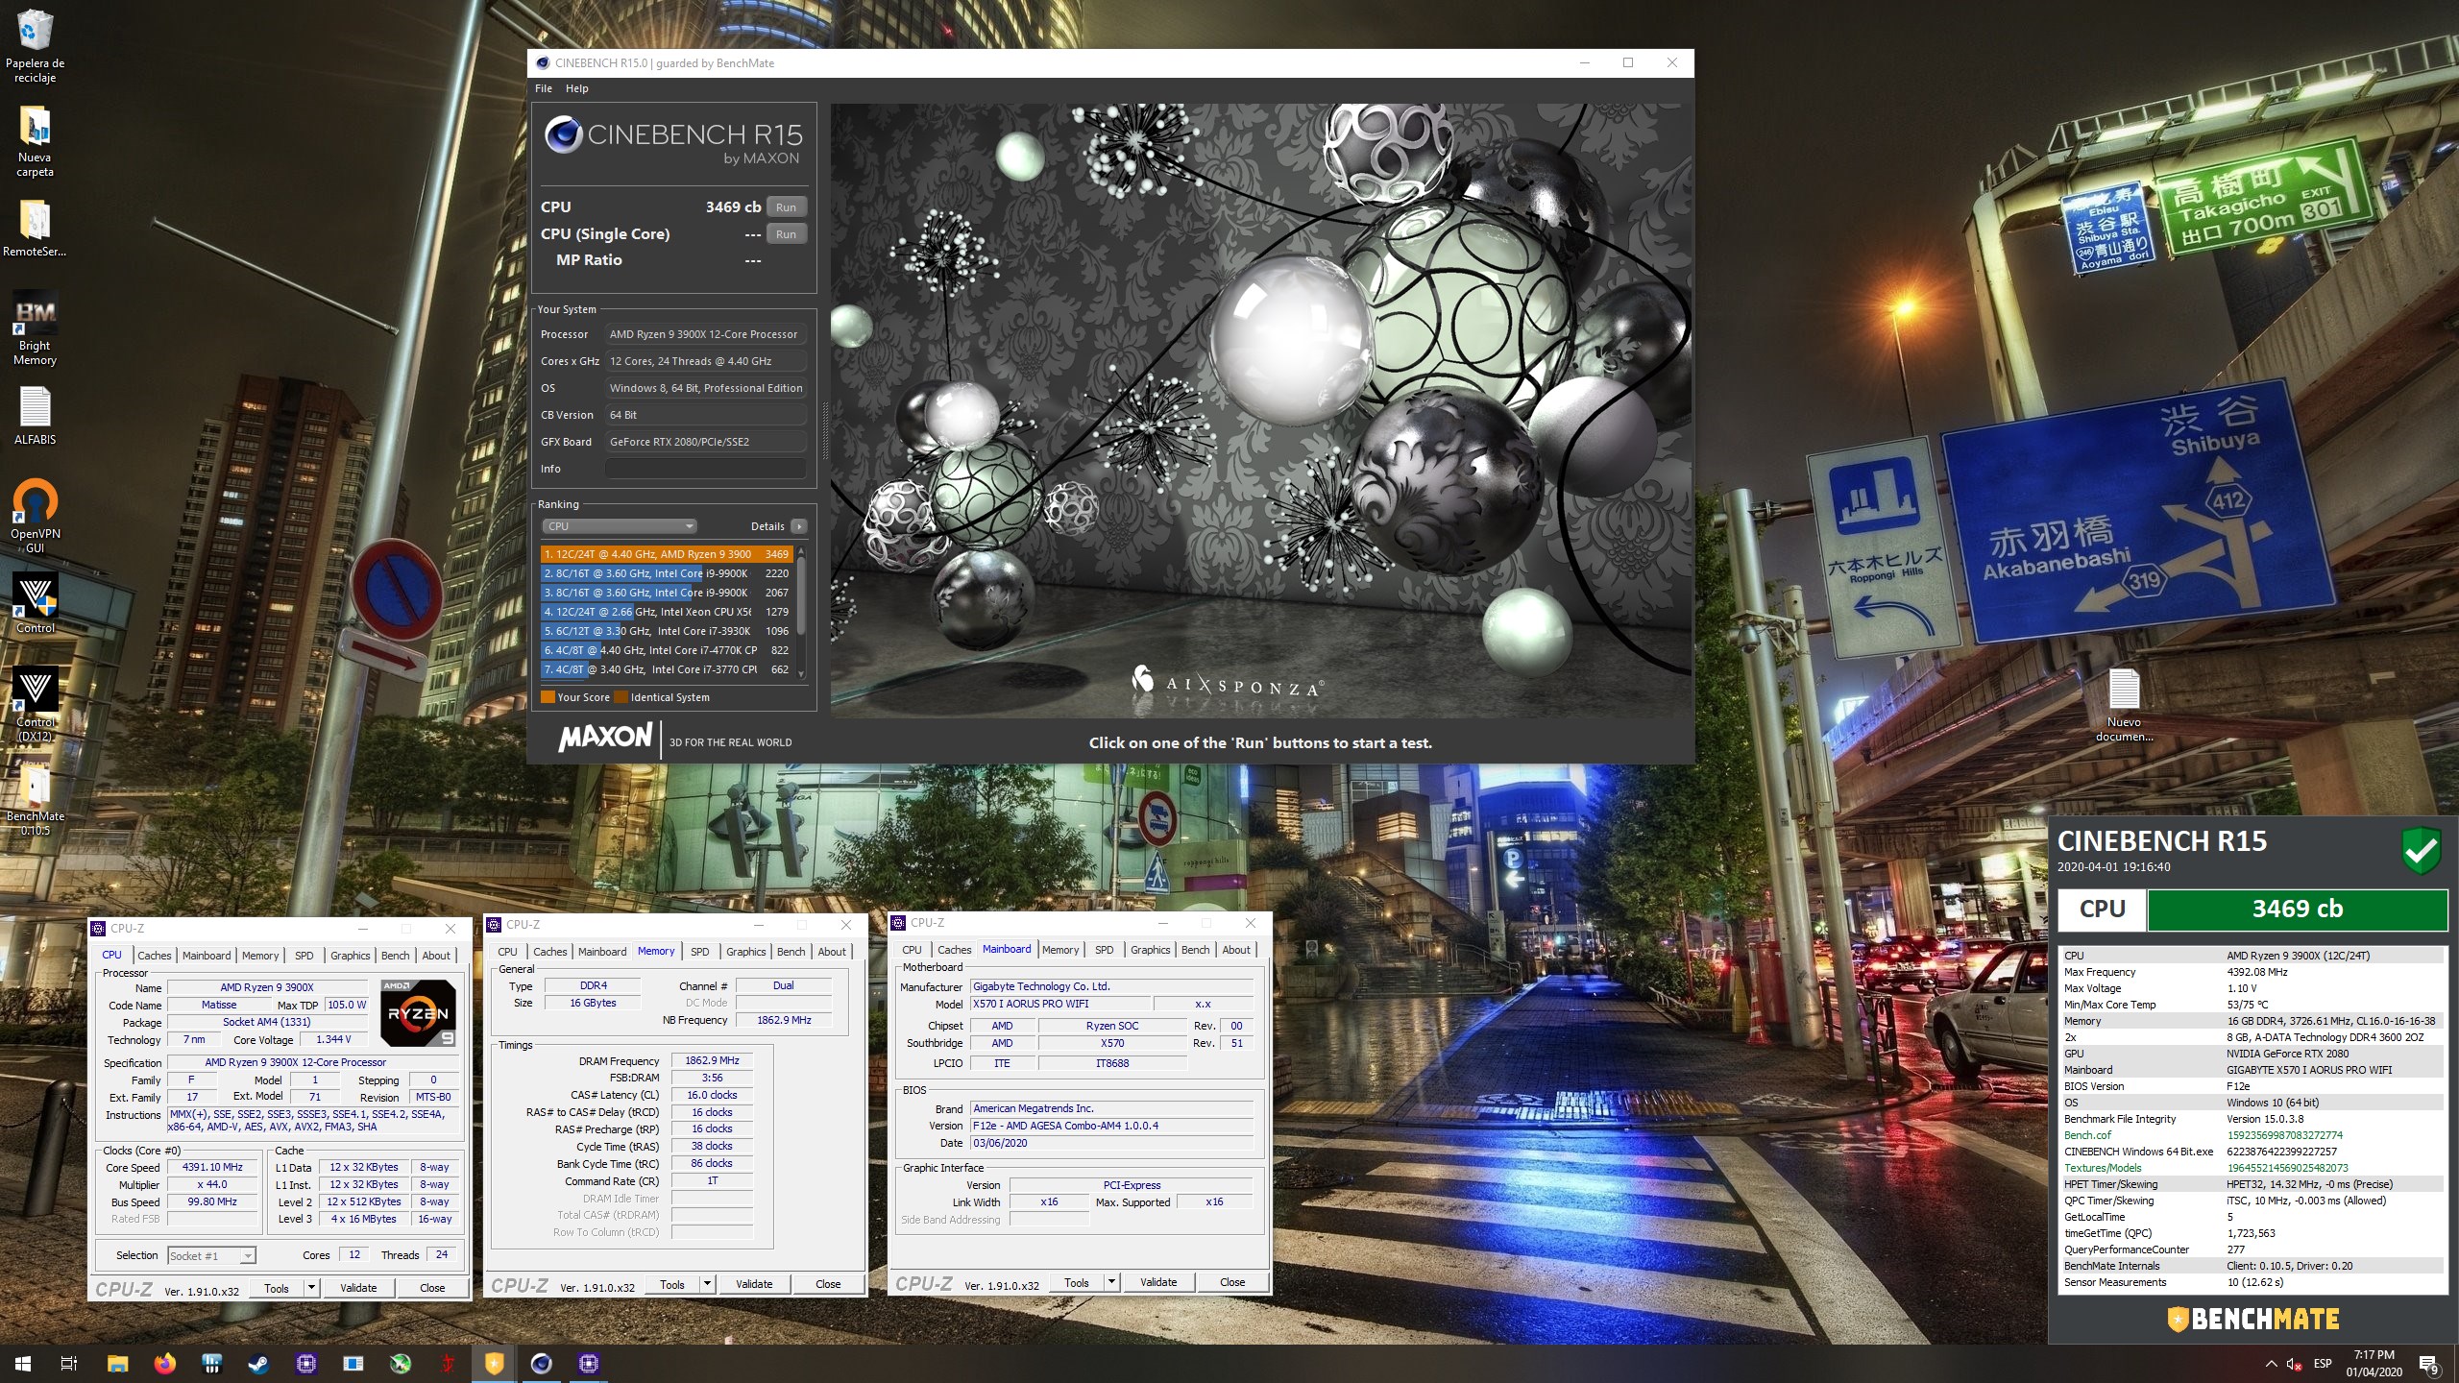Expand Tools dropdown arrow in left CPU-Z
2459x1383 pixels.
pos(311,1288)
